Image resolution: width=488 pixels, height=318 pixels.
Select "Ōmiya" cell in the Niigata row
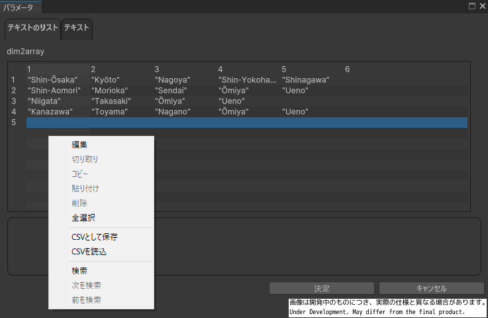185,101
